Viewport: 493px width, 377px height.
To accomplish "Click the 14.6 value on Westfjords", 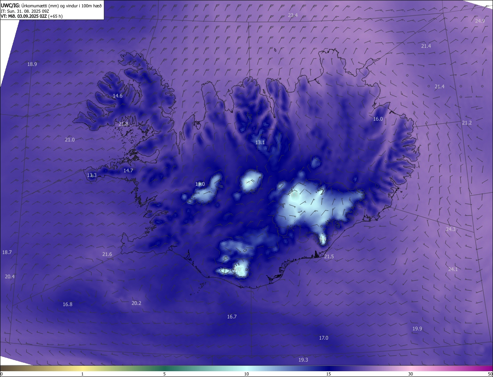I will pos(117,96).
